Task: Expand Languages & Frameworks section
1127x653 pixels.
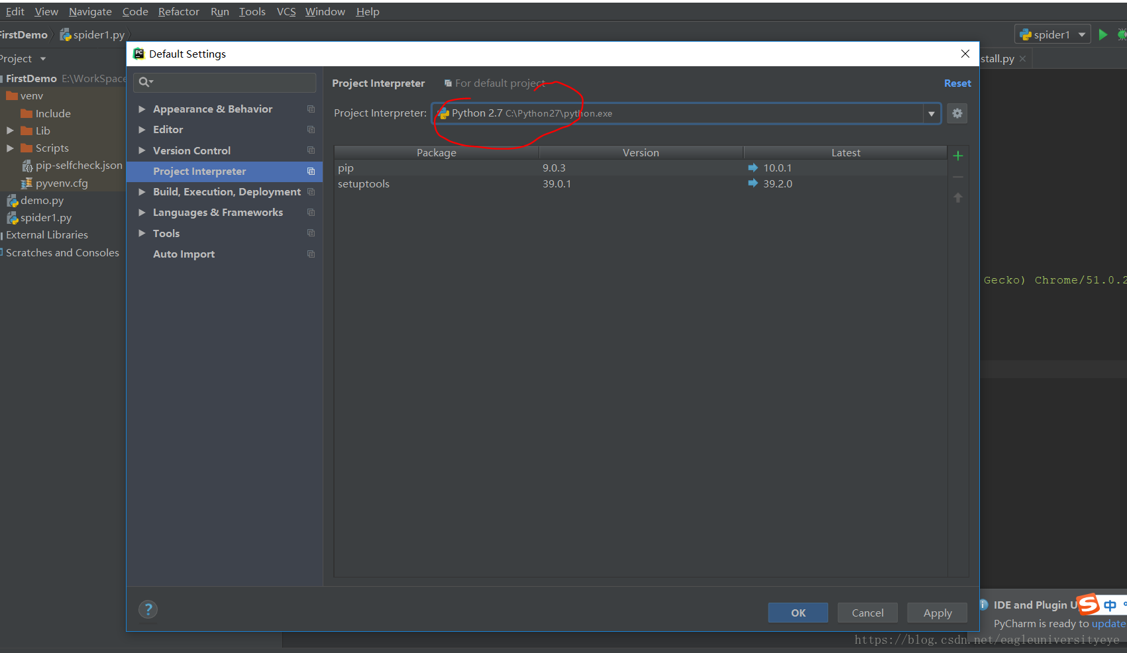Action: [x=142, y=213]
